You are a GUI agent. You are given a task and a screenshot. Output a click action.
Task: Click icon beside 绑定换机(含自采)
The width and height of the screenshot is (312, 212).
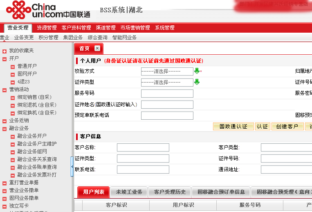13,113
